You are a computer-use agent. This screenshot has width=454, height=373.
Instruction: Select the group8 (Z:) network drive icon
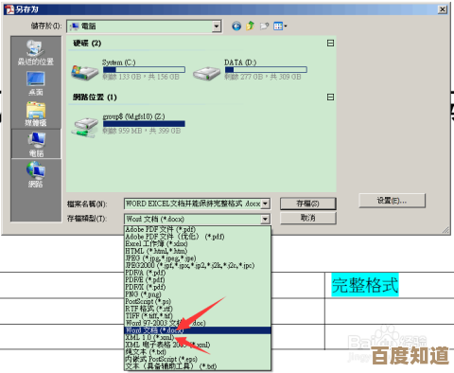(x=84, y=127)
